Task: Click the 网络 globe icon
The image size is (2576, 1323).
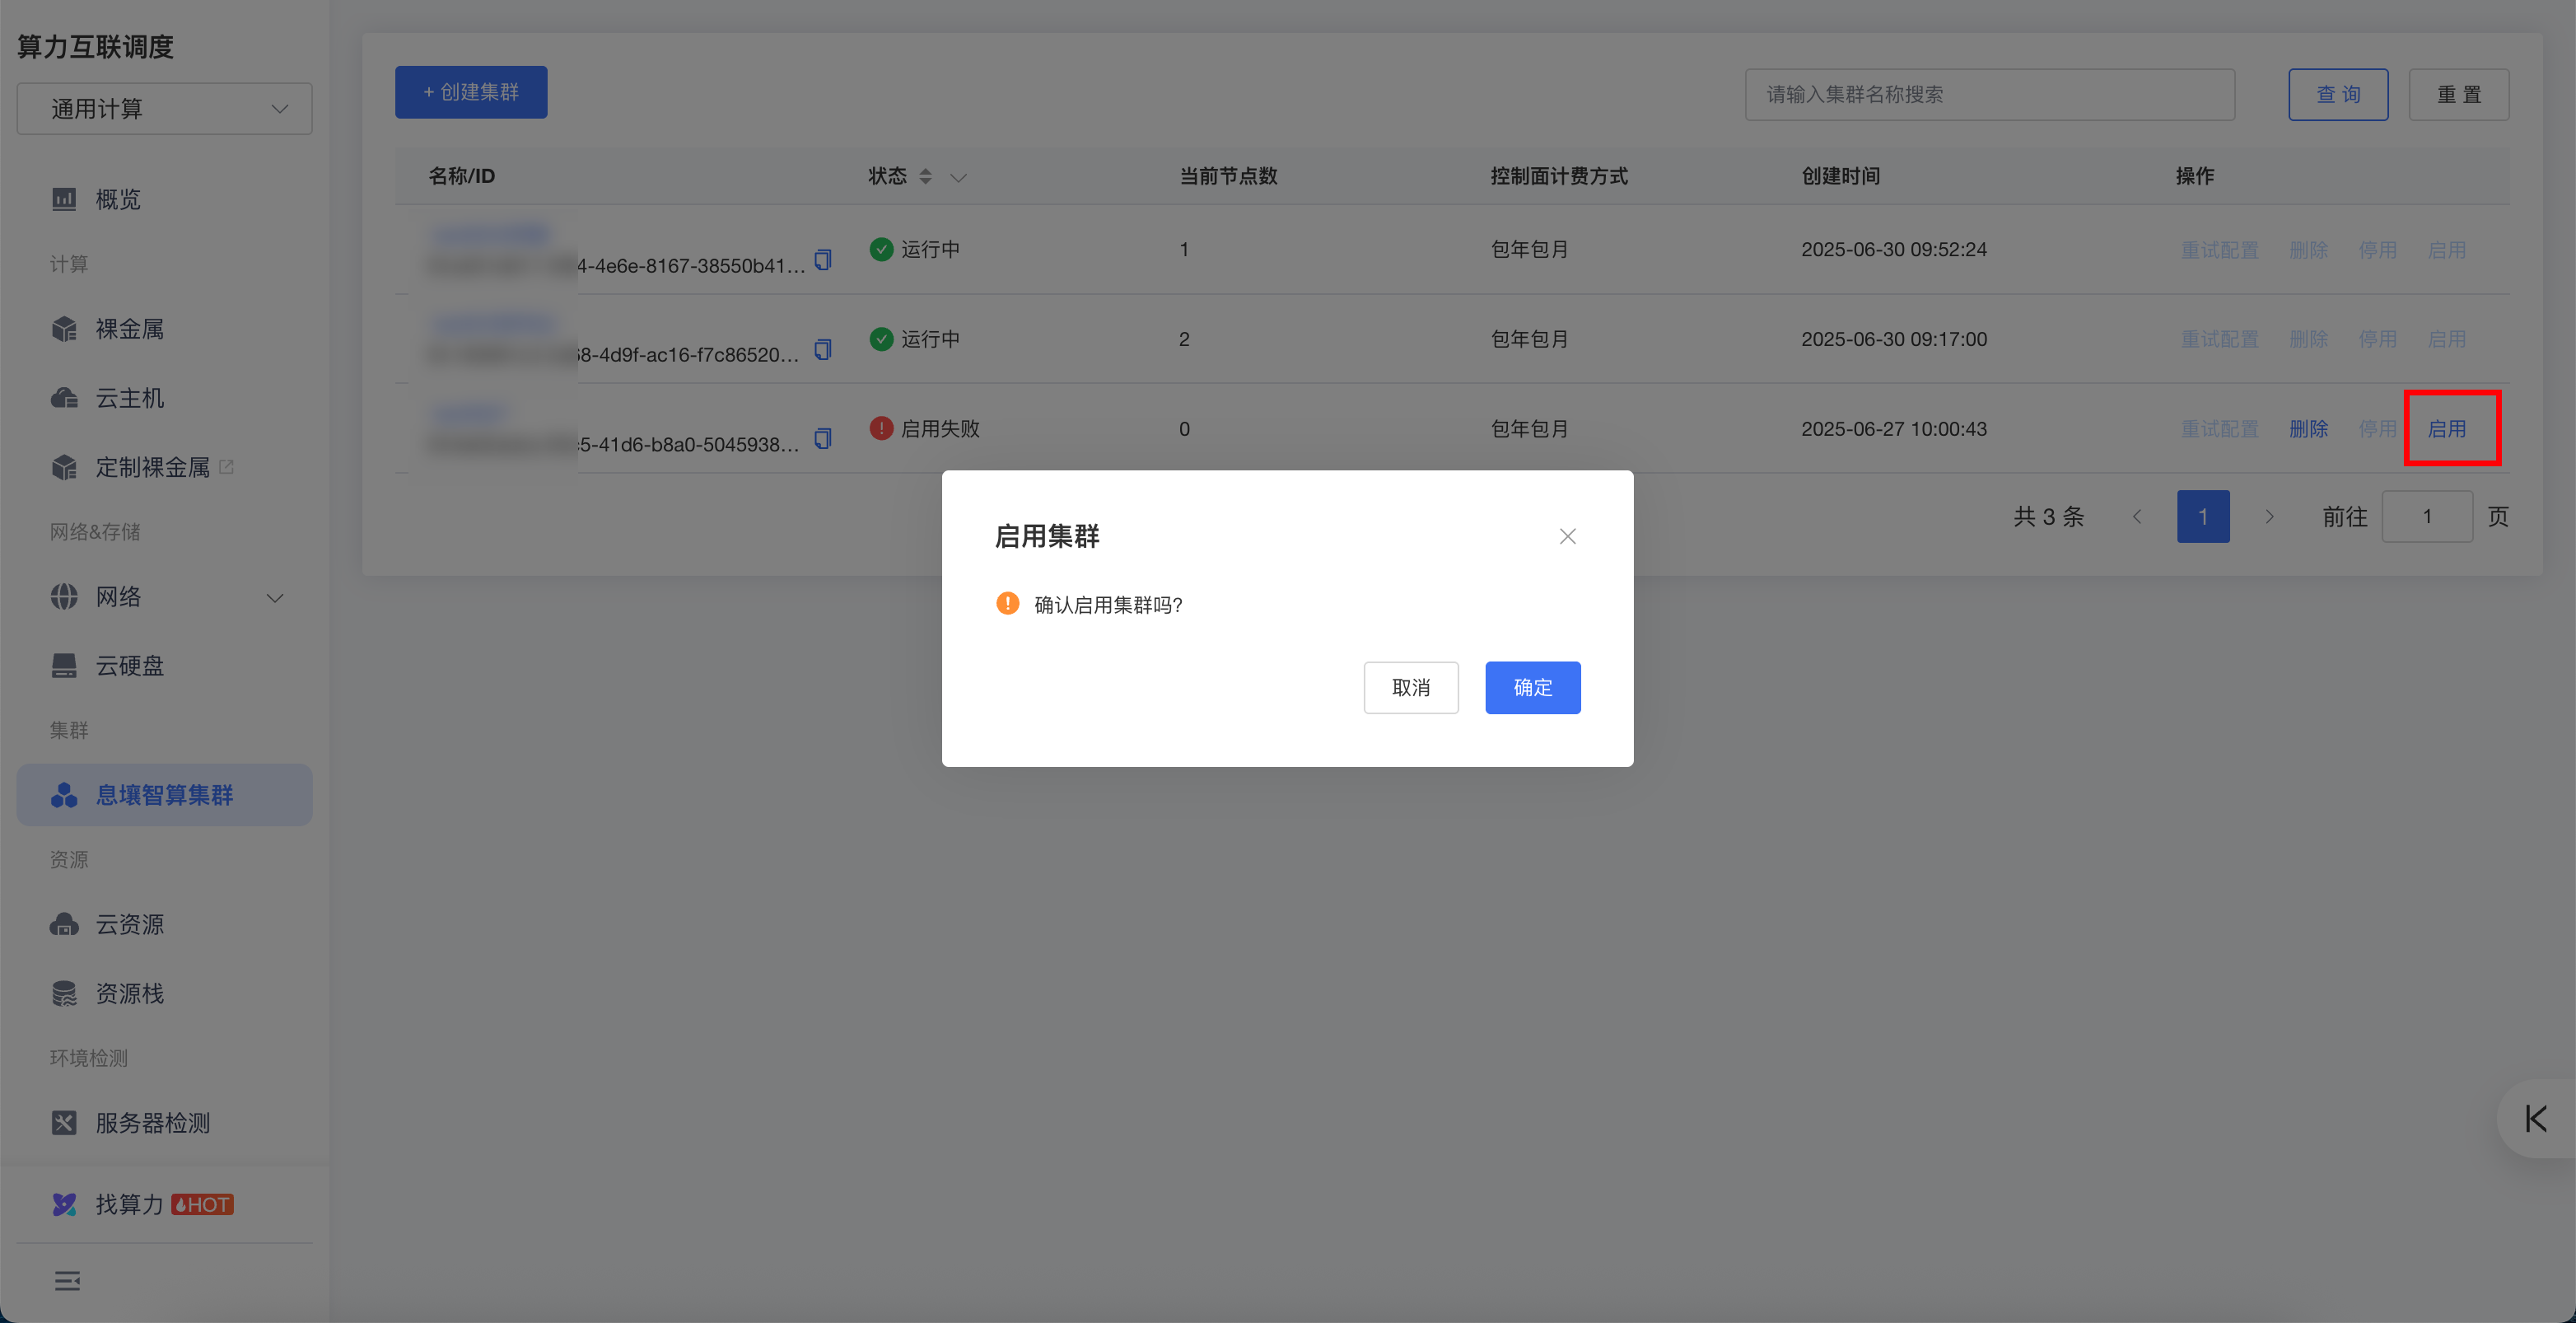Action: tap(64, 596)
